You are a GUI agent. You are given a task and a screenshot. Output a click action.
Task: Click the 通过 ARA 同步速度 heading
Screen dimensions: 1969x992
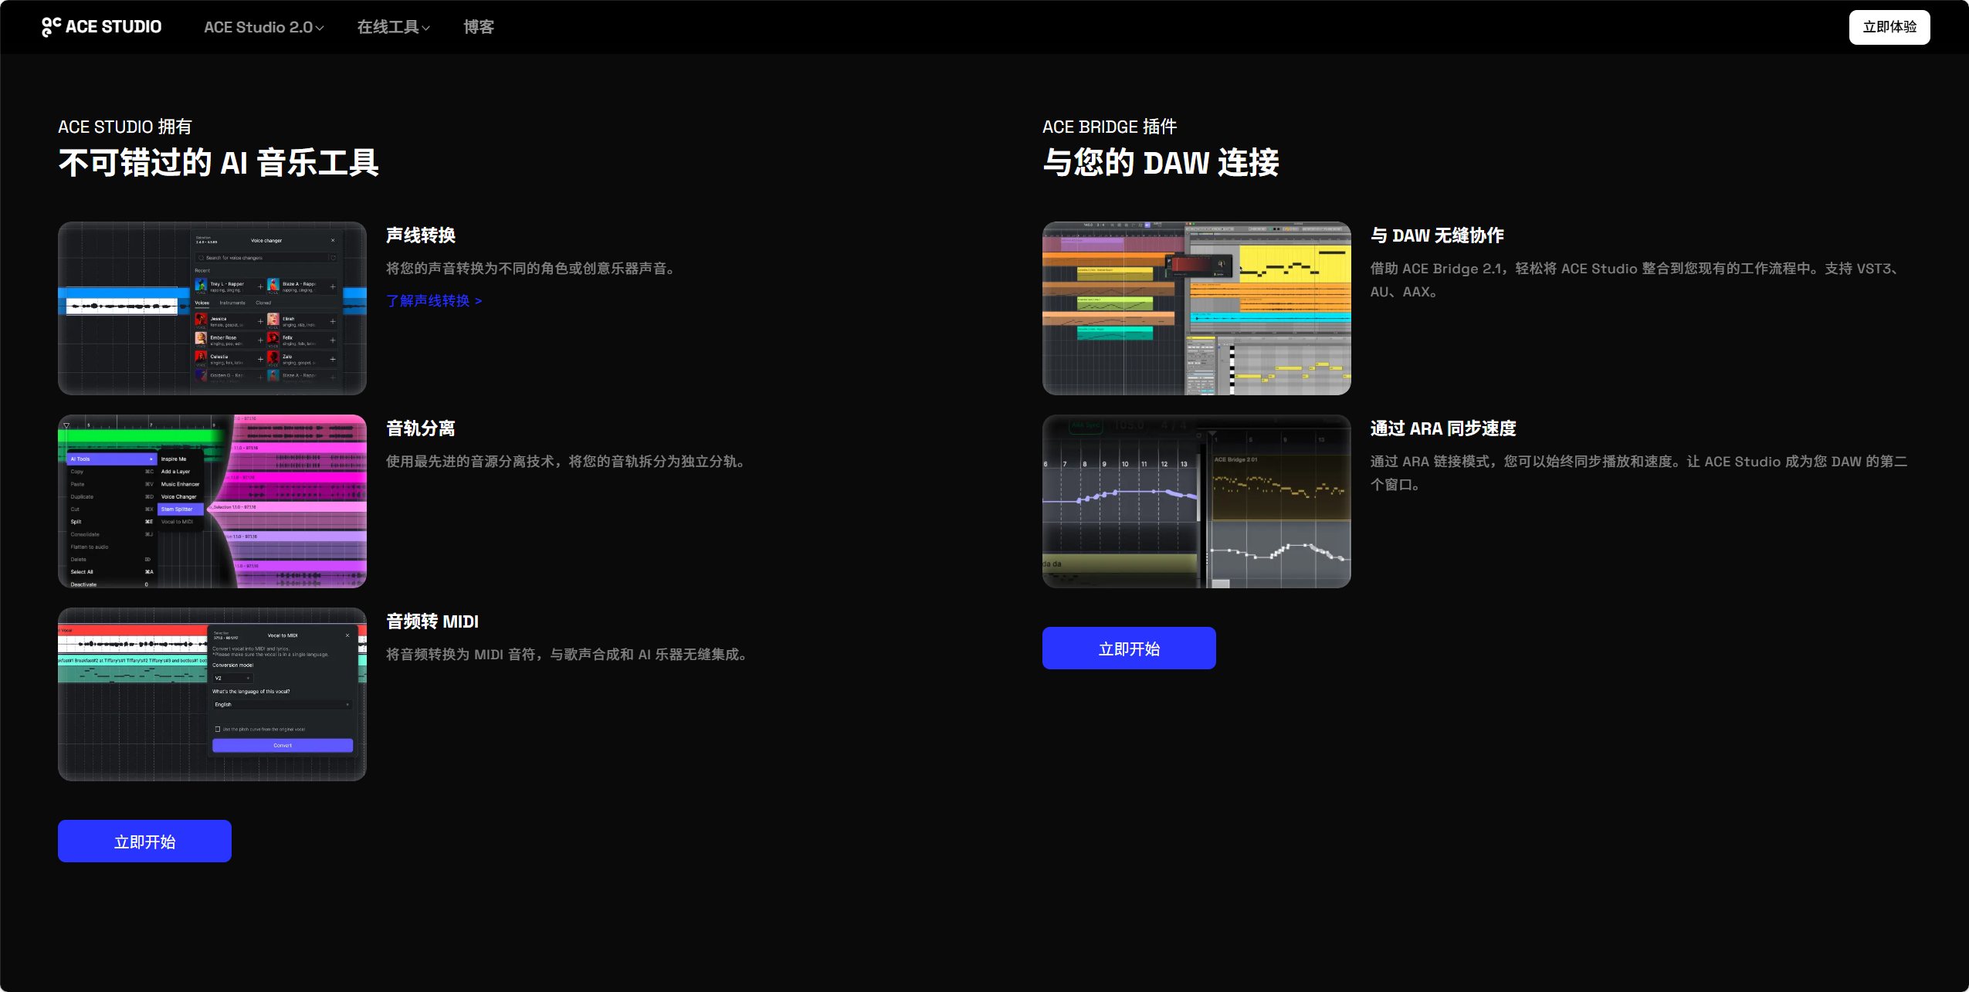tap(1443, 428)
